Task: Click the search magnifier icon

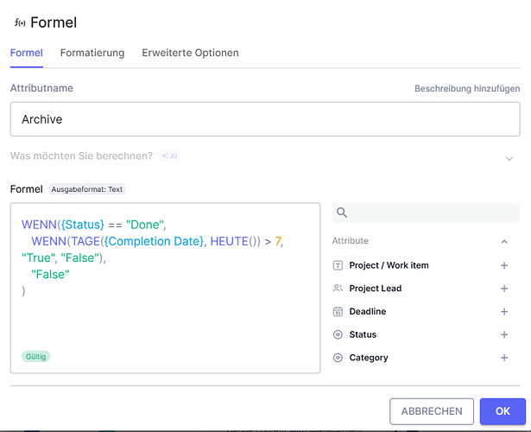Action: pyautogui.click(x=342, y=213)
